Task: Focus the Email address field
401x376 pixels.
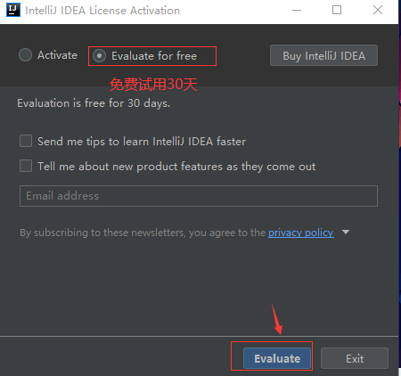Action: point(199,196)
